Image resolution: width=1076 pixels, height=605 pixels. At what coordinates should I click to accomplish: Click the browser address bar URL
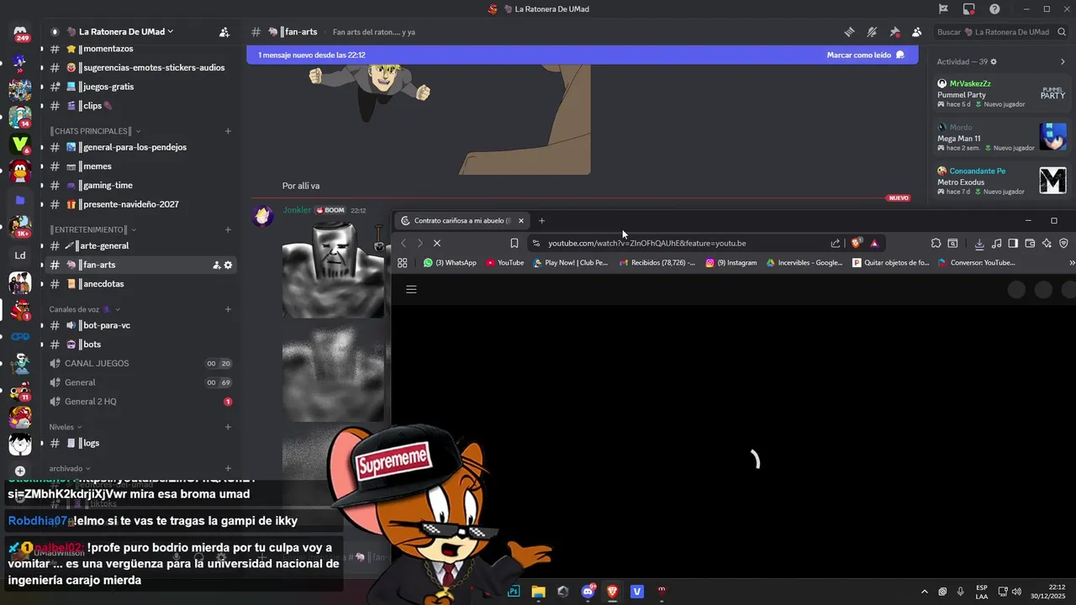[x=647, y=244]
